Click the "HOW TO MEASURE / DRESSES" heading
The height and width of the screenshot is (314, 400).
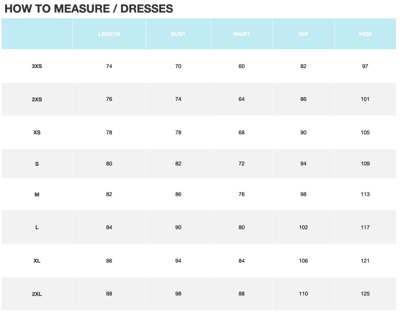pos(89,8)
